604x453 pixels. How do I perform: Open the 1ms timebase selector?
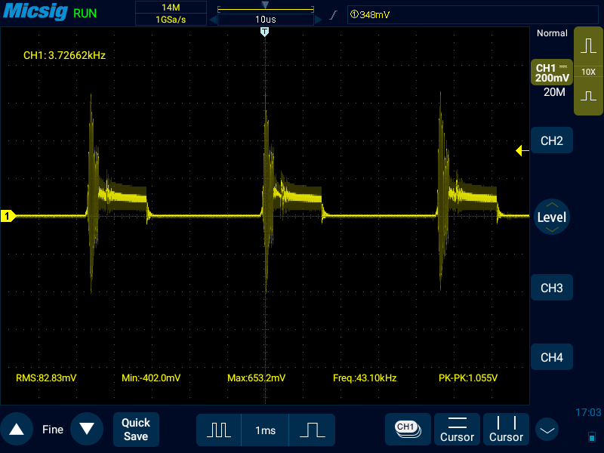pyautogui.click(x=265, y=430)
